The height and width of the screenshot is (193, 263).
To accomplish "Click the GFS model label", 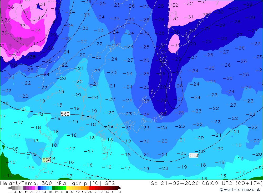I will coord(109,183).
